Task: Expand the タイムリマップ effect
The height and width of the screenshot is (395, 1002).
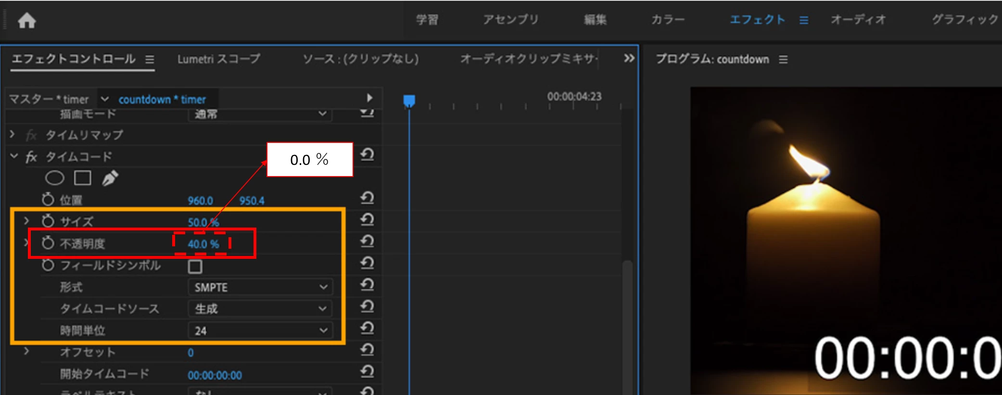Action: [13, 134]
